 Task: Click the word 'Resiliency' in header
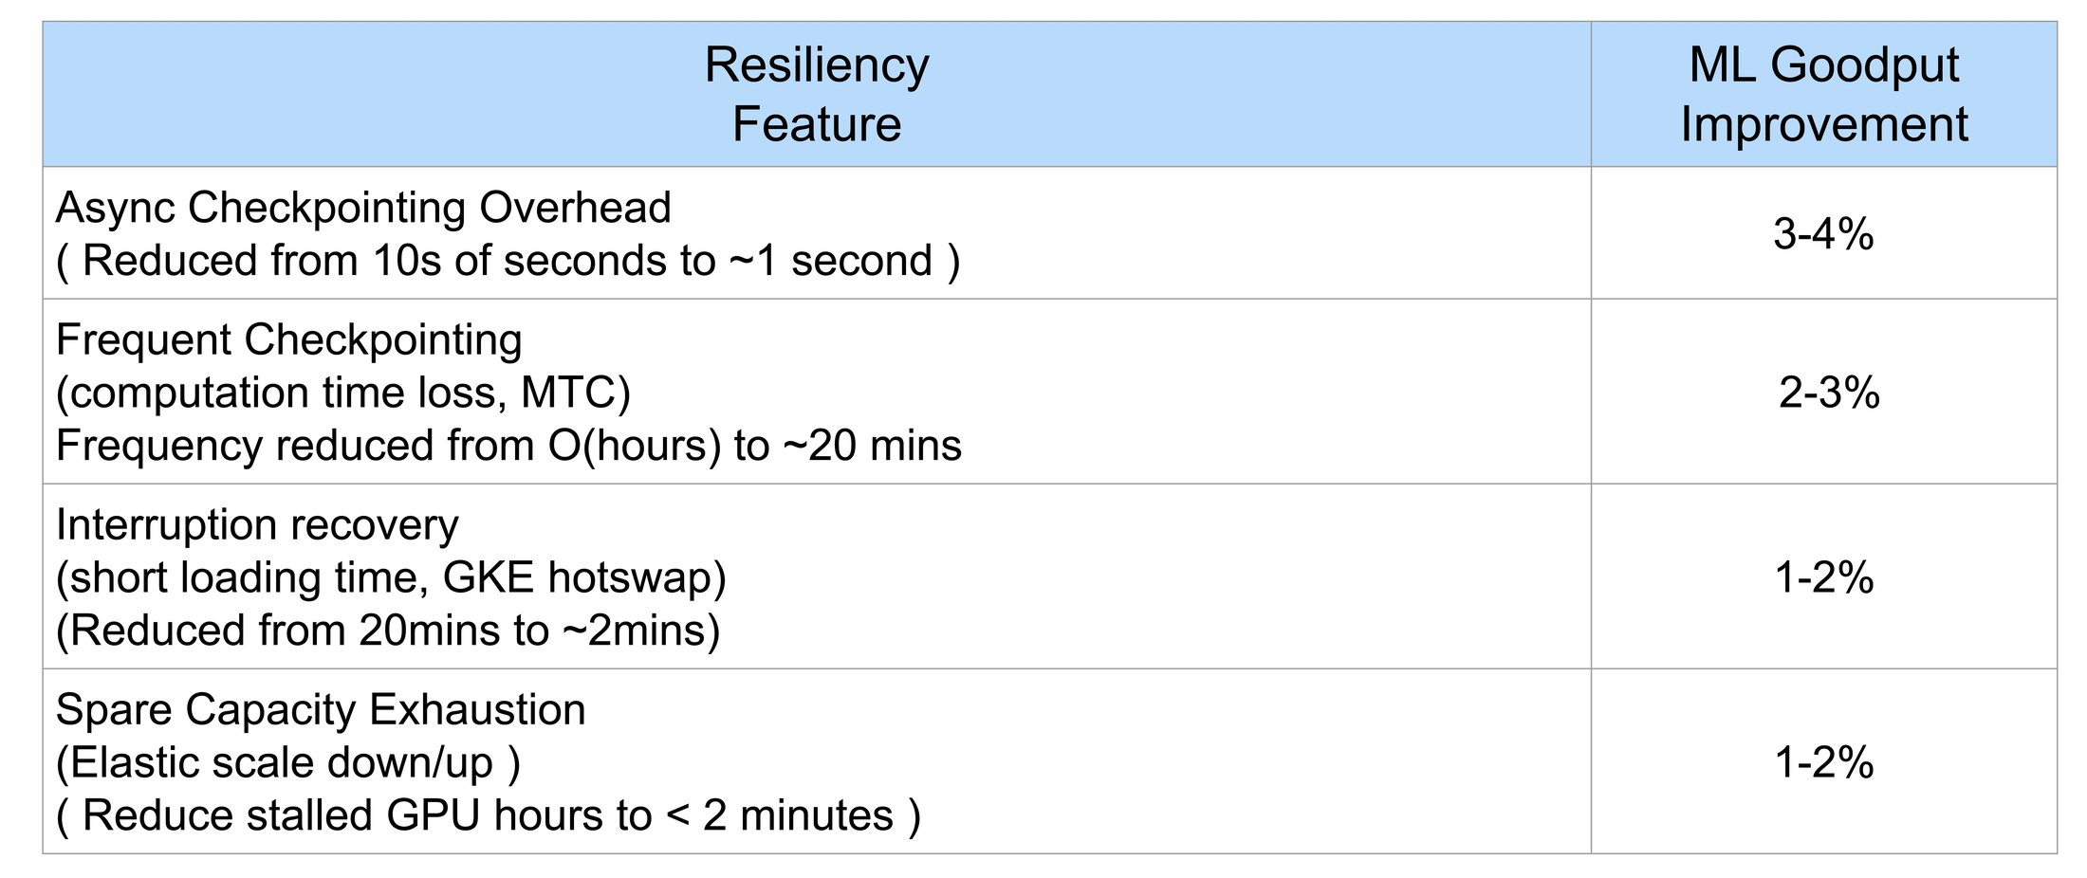click(817, 67)
